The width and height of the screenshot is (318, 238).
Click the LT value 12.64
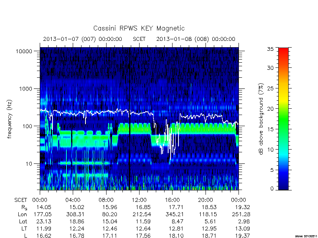pos(143,228)
